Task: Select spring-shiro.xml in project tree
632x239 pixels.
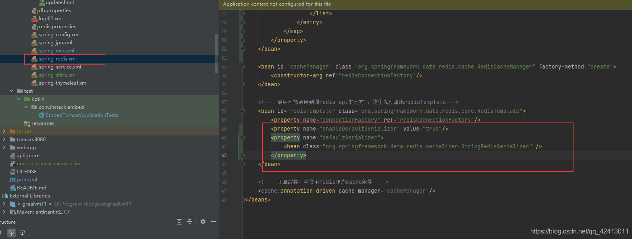Action: [58, 75]
